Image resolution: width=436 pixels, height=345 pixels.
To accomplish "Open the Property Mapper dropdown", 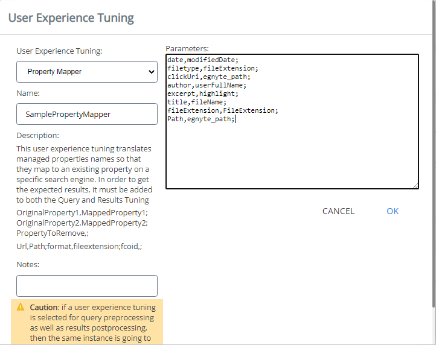I will (86, 72).
